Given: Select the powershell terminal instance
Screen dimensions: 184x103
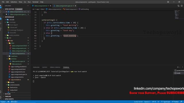Looking at the screenshot, I should coord(179,70).
